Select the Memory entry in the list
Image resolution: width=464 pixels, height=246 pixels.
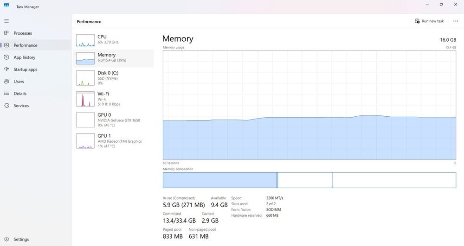[x=114, y=58]
